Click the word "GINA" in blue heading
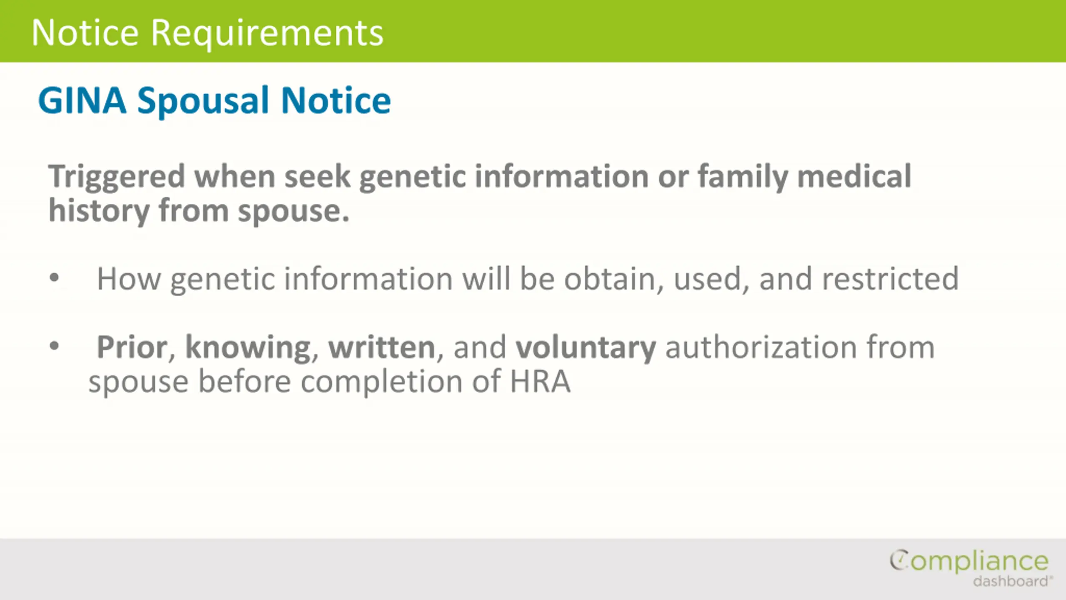The image size is (1066, 600). (x=82, y=100)
